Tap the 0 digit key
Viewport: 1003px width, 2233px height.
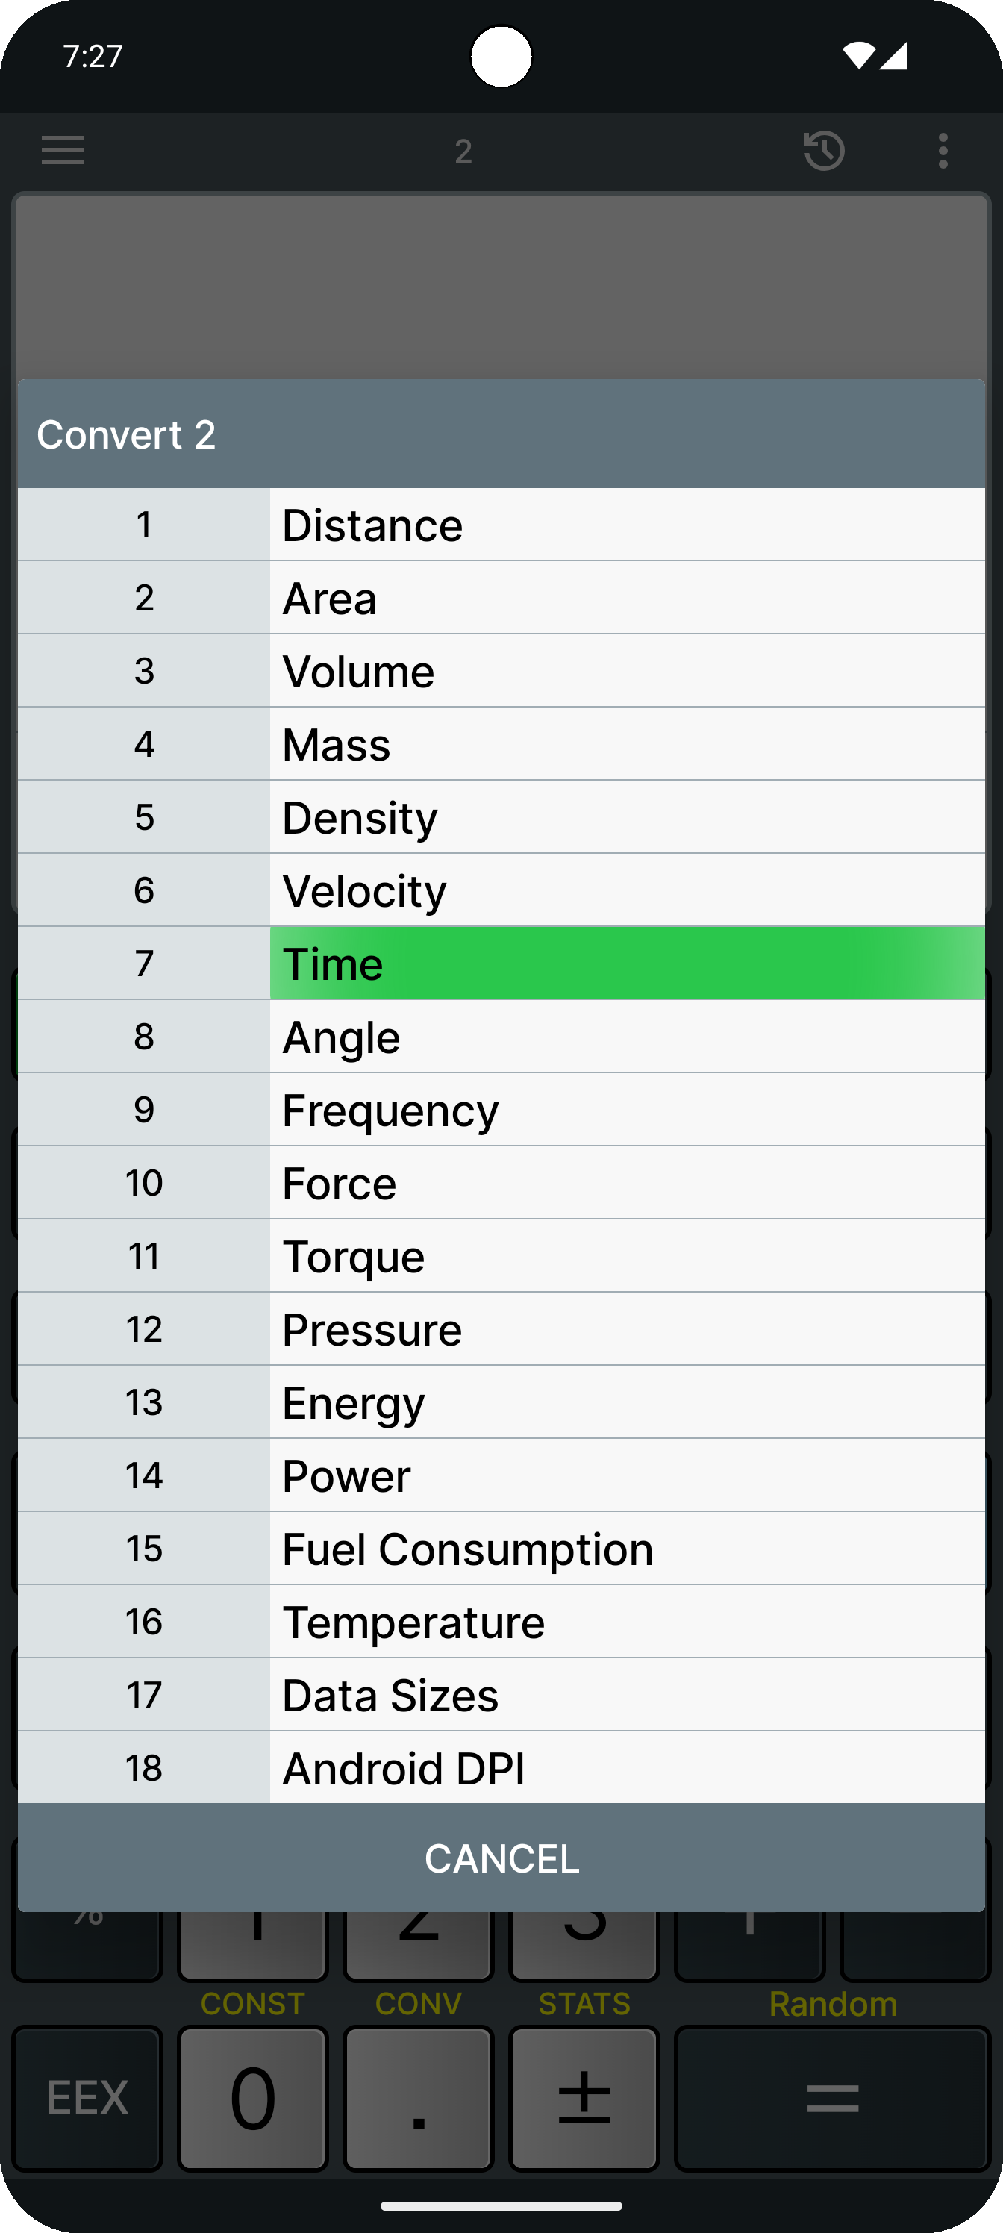click(252, 2098)
